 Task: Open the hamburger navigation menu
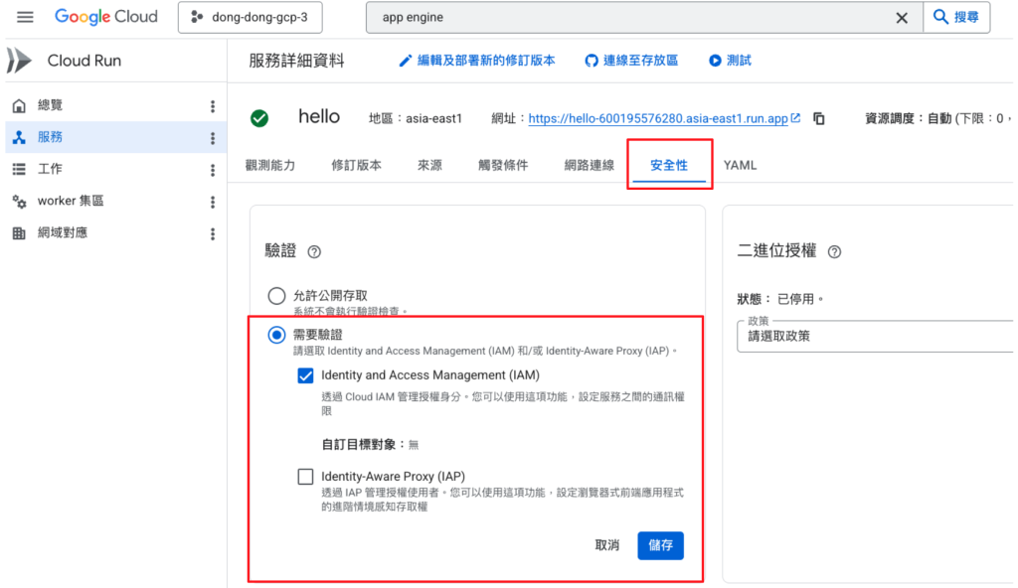coord(25,17)
